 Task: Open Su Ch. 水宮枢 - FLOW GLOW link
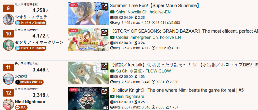(x=144, y=71)
